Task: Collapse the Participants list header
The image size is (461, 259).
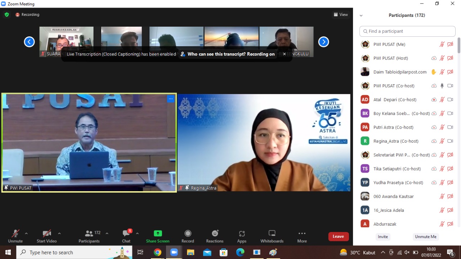Action: 361,15
